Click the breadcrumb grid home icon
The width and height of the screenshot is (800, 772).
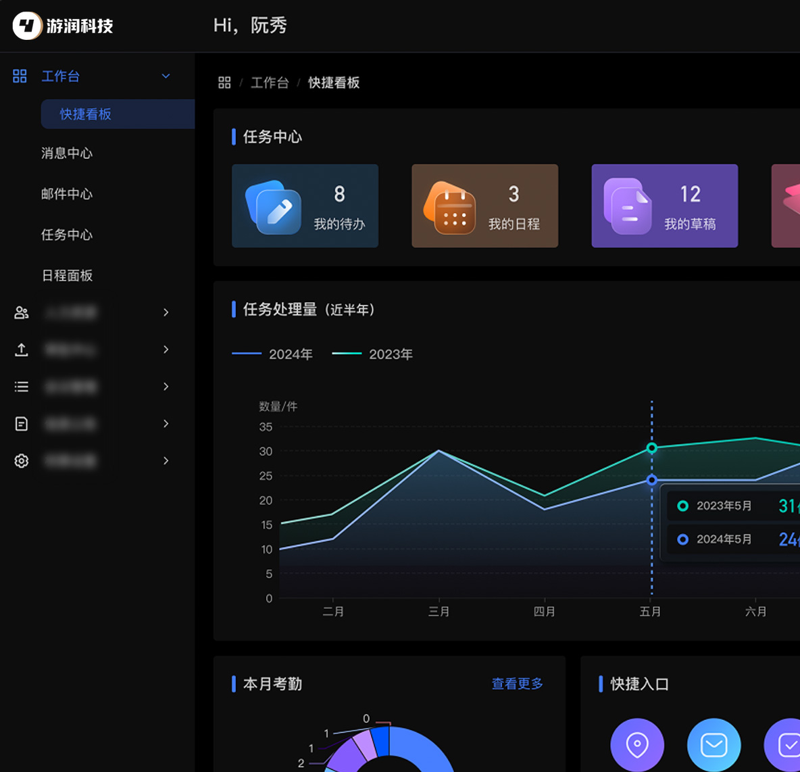(224, 82)
